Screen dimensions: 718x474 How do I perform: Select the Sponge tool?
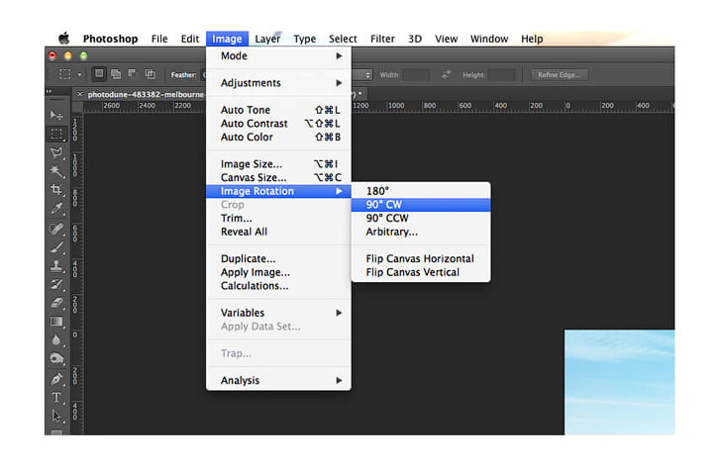56,358
